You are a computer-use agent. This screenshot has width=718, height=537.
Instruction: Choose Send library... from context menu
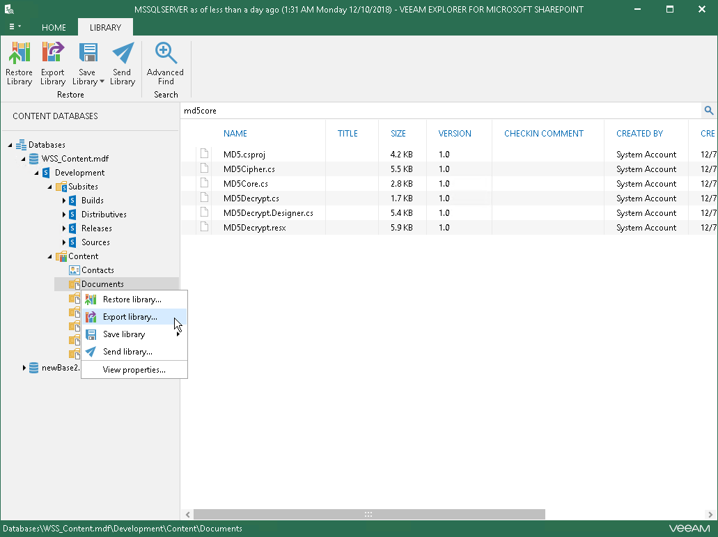(134, 352)
